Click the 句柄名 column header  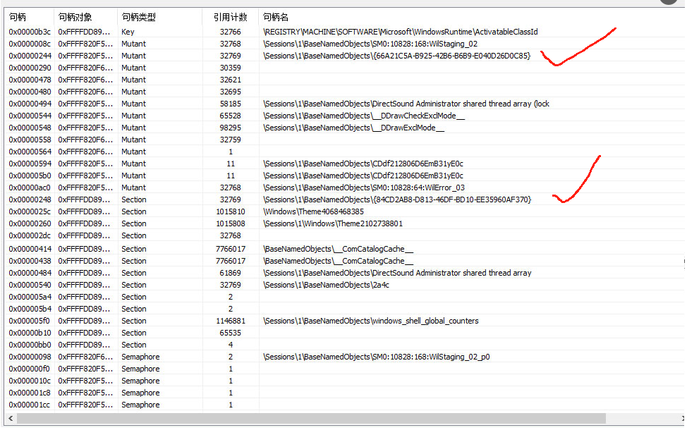[275, 16]
